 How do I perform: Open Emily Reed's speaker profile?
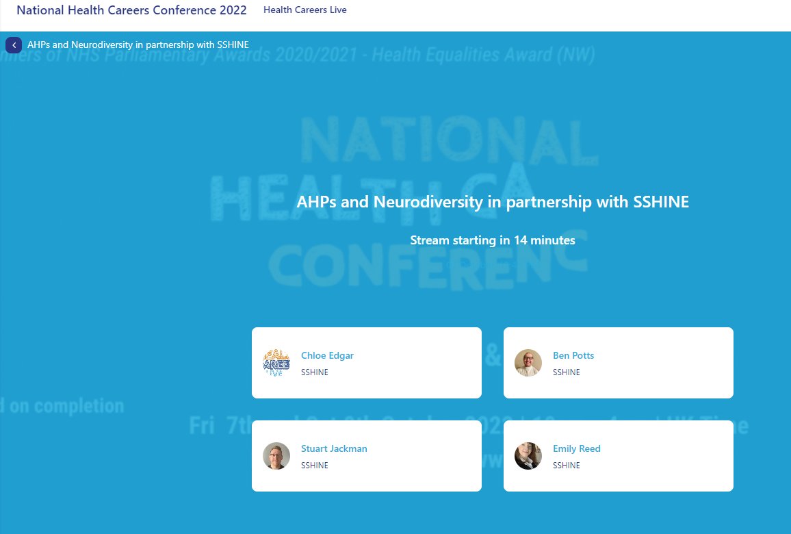click(577, 448)
